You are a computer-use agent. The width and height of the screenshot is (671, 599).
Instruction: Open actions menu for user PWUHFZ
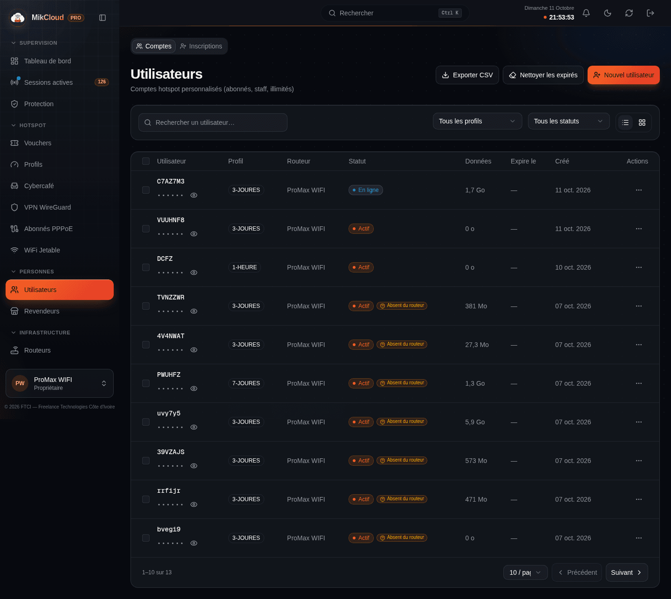coord(639,383)
